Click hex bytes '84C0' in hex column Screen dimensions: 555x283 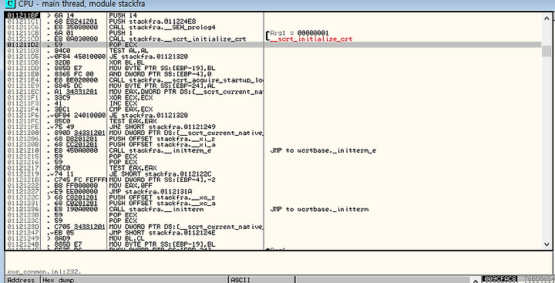[x=62, y=51]
